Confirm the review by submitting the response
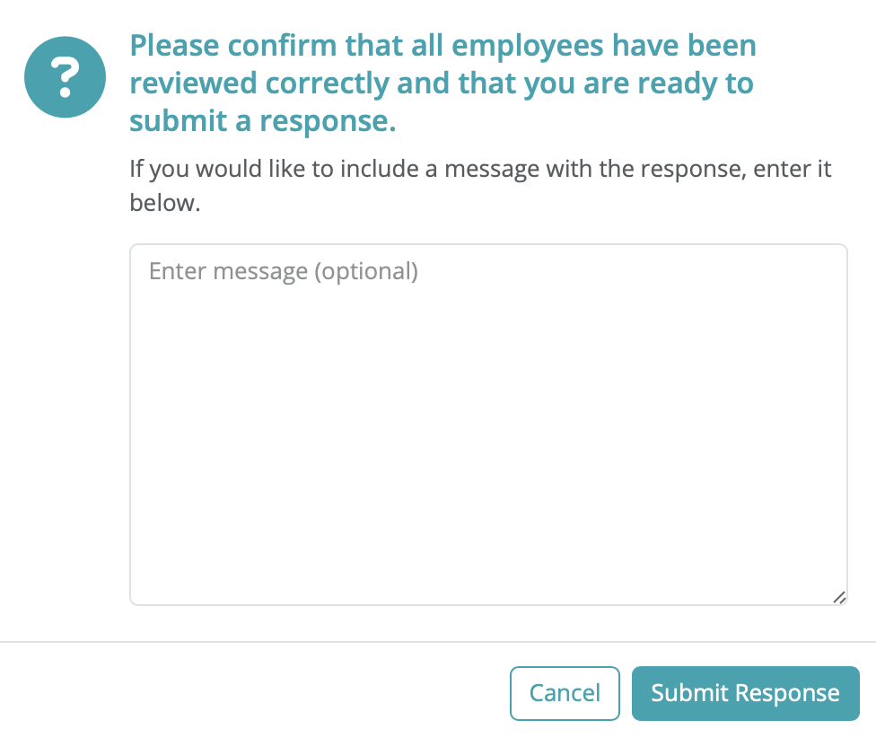This screenshot has height=738, width=876. coord(745,693)
